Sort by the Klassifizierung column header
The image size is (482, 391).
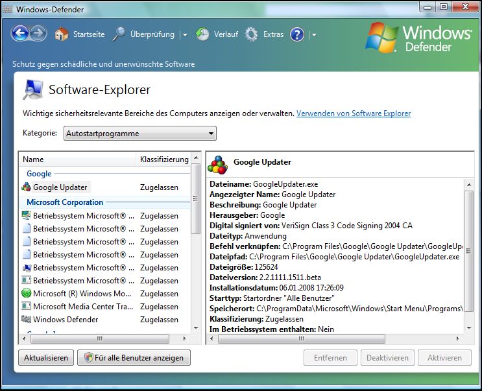click(x=164, y=160)
